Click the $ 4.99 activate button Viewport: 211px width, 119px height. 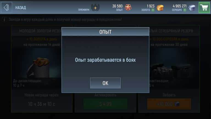[x=105, y=104]
